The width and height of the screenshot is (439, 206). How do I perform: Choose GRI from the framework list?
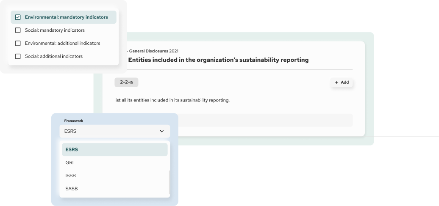tap(70, 162)
